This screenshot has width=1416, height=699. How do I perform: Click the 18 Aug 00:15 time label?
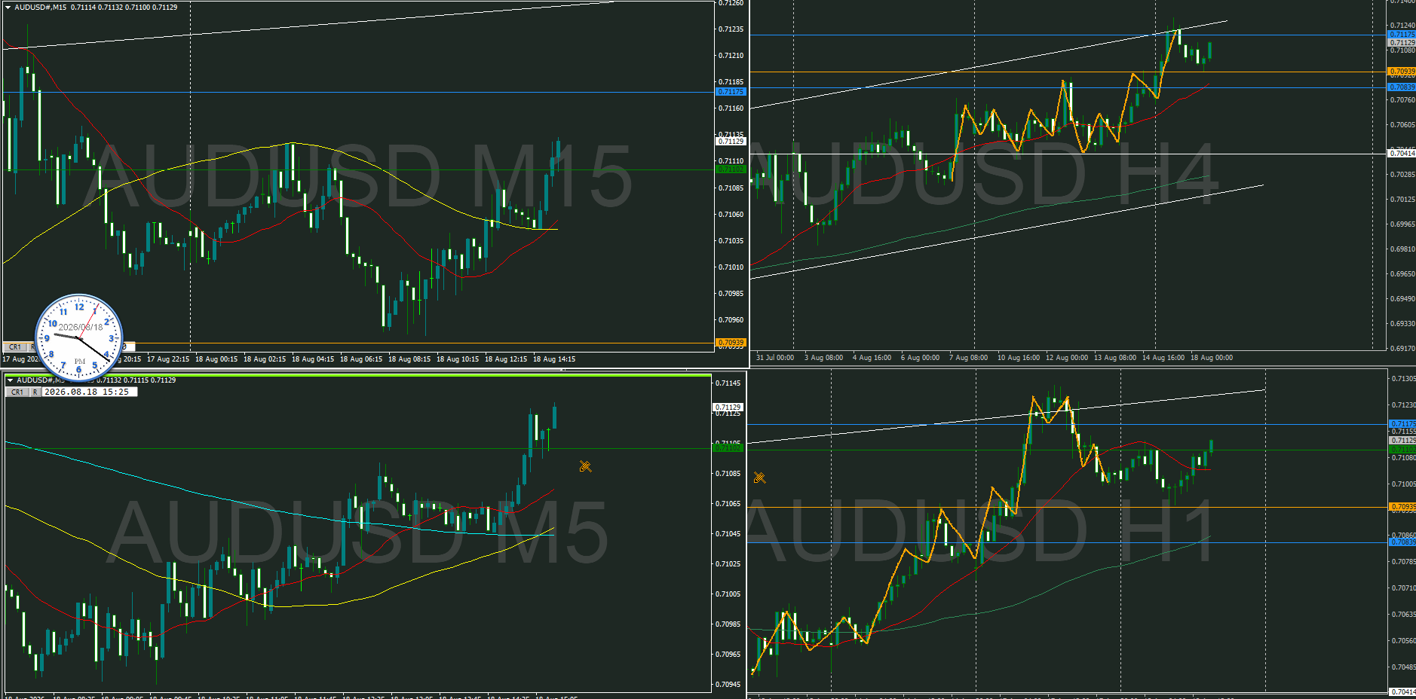pyautogui.click(x=216, y=359)
